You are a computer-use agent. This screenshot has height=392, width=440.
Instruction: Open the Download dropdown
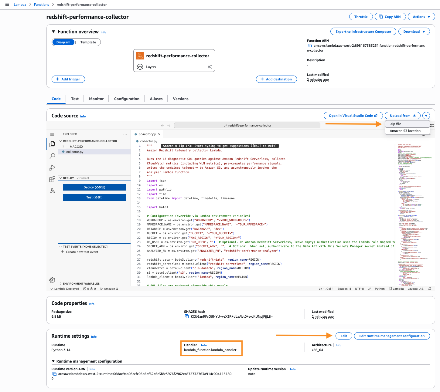(x=414, y=32)
